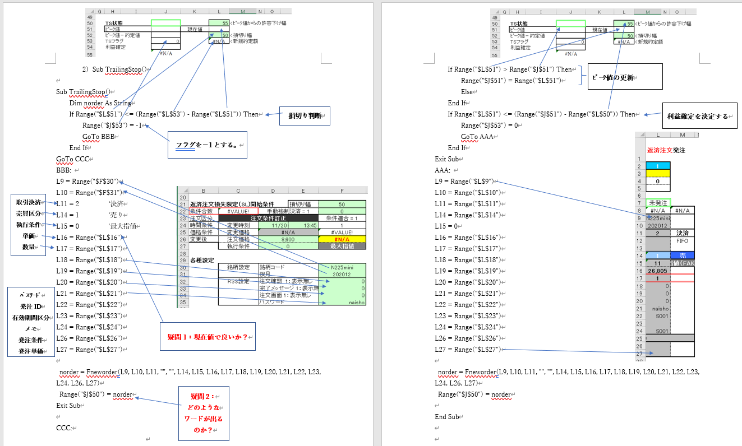Click the green-bordered 未発注 cell

tap(658, 202)
